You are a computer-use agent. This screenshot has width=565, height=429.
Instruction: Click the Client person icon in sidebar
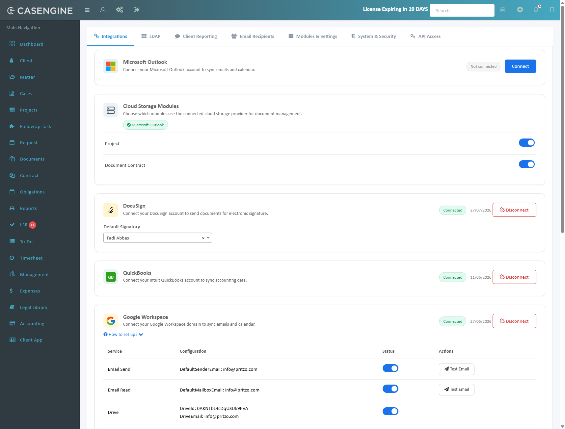pos(12,61)
